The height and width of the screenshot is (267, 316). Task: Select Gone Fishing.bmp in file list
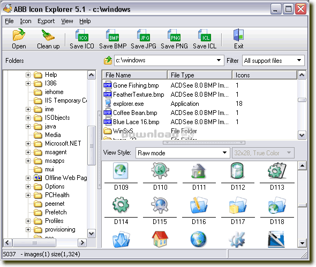pyautogui.click(x=136, y=85)
